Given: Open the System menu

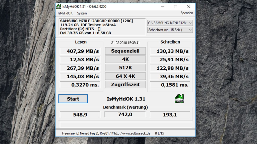Looking at the screenshot, I should pyautogui.click(x=82, y=13).
